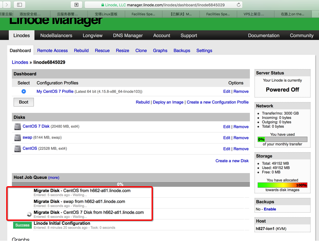The height and width of the screenshot is (241, 319).
Task: Click the 100% disk allocation storage bar
Action: (282, 185)
